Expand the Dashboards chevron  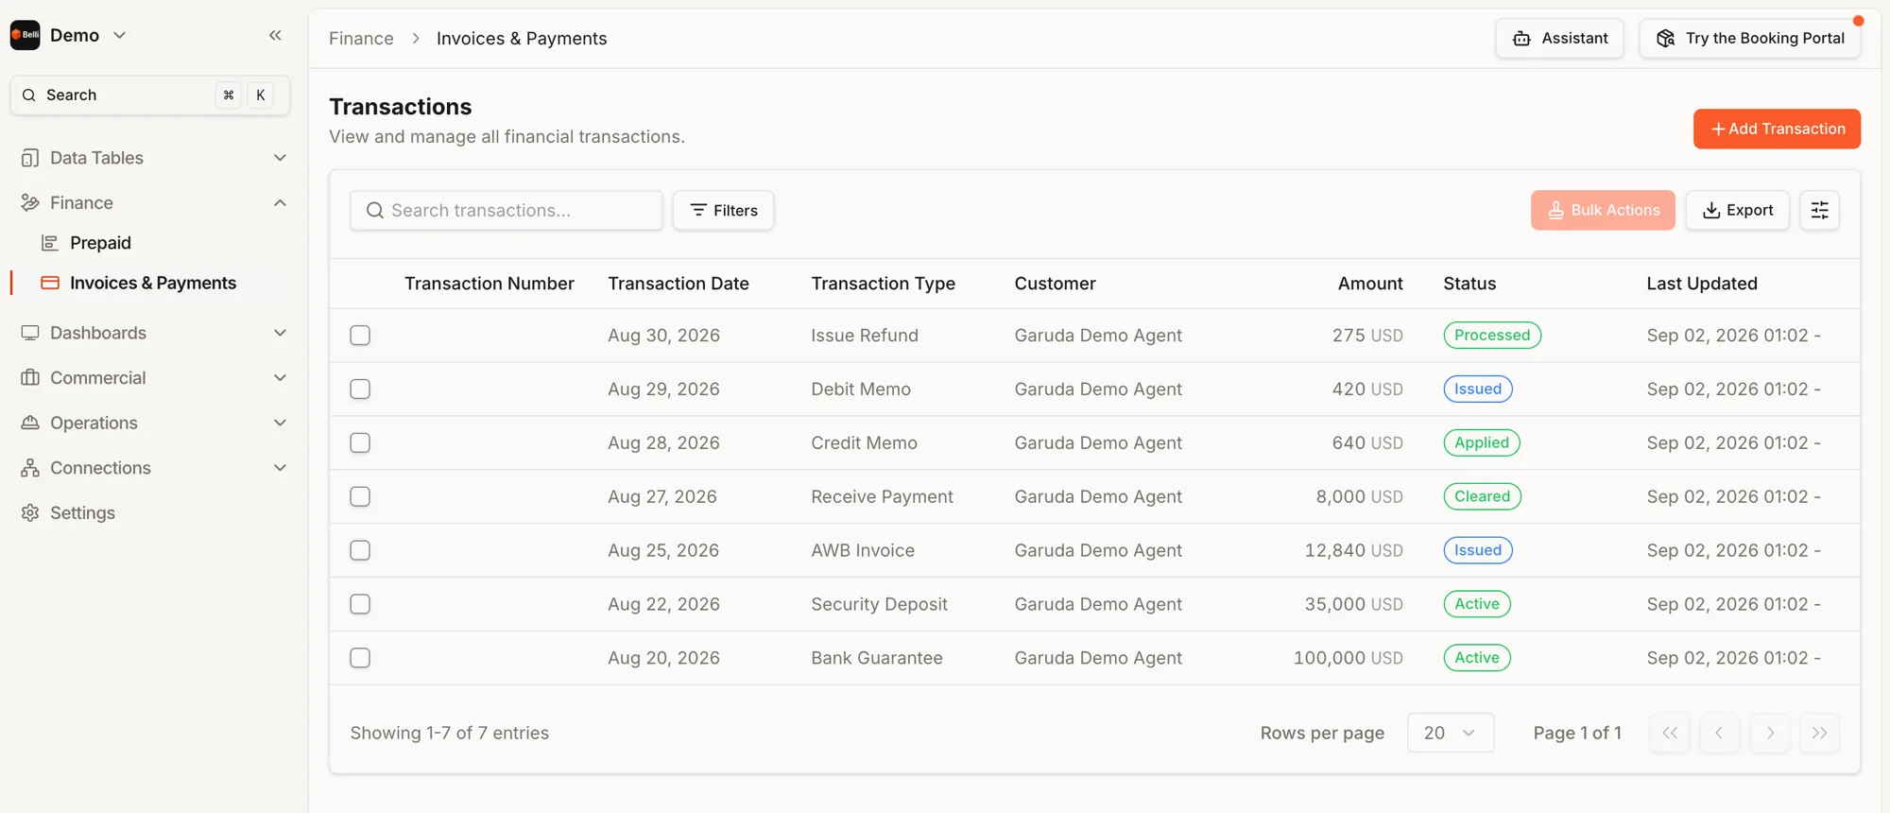[x=280, y=333]
